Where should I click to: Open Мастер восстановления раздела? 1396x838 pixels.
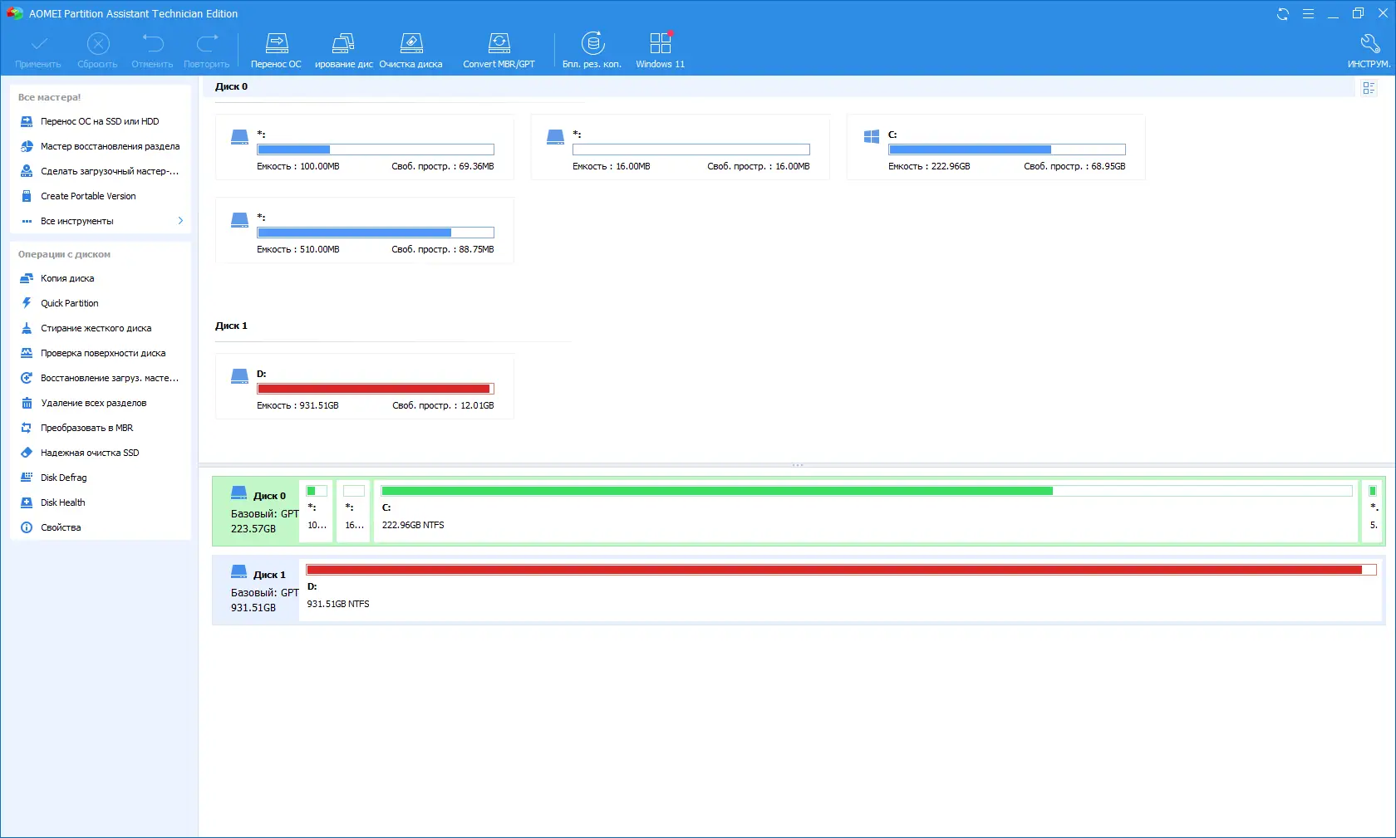click(x=101, y=146)
